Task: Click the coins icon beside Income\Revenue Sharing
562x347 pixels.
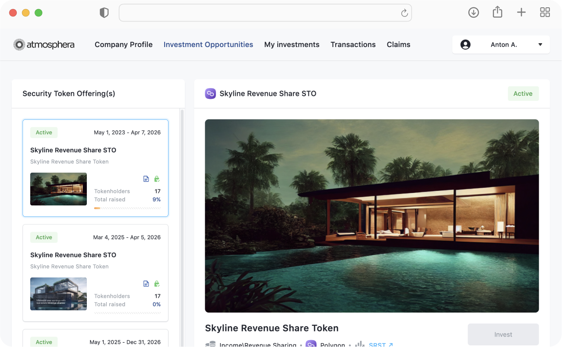Action: (210, 344)
